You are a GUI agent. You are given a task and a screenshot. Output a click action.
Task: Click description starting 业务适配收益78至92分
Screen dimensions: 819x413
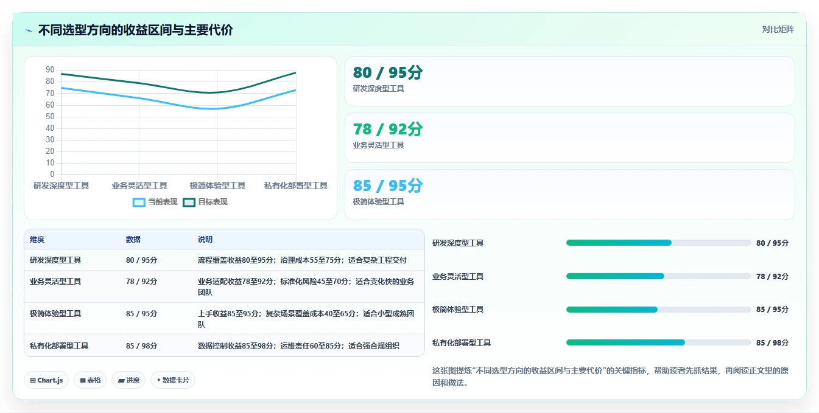click(306, 286)
